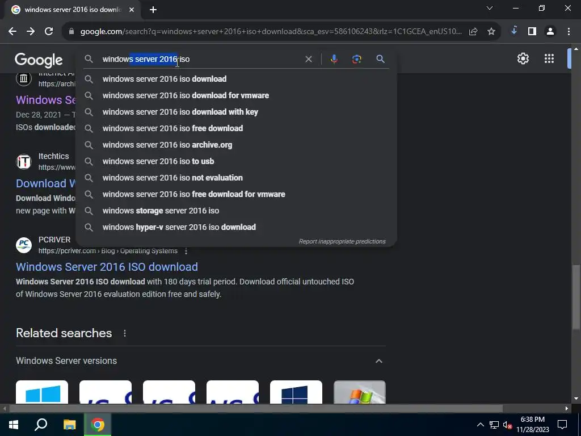Click 'Report inappropriate predictions' link
Screen dimensions: 581x436
[342, 241]
